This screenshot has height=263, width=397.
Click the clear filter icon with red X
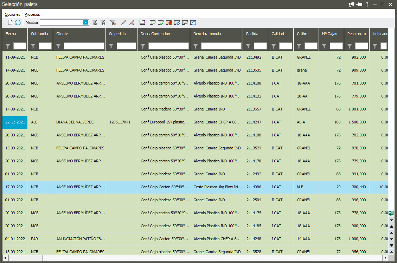[113, 22]
